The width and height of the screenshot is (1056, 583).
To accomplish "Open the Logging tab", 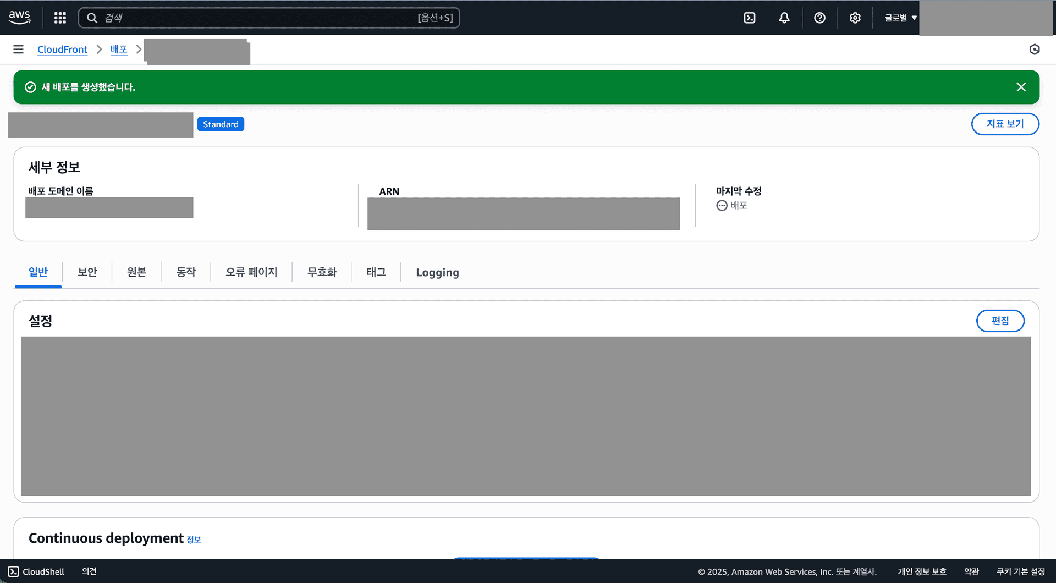I will pos(438,272).
